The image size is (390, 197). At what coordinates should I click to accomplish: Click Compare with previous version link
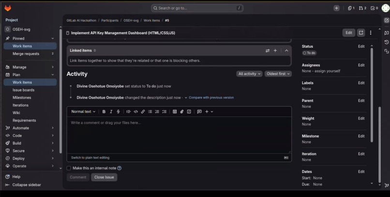point(211,98)
